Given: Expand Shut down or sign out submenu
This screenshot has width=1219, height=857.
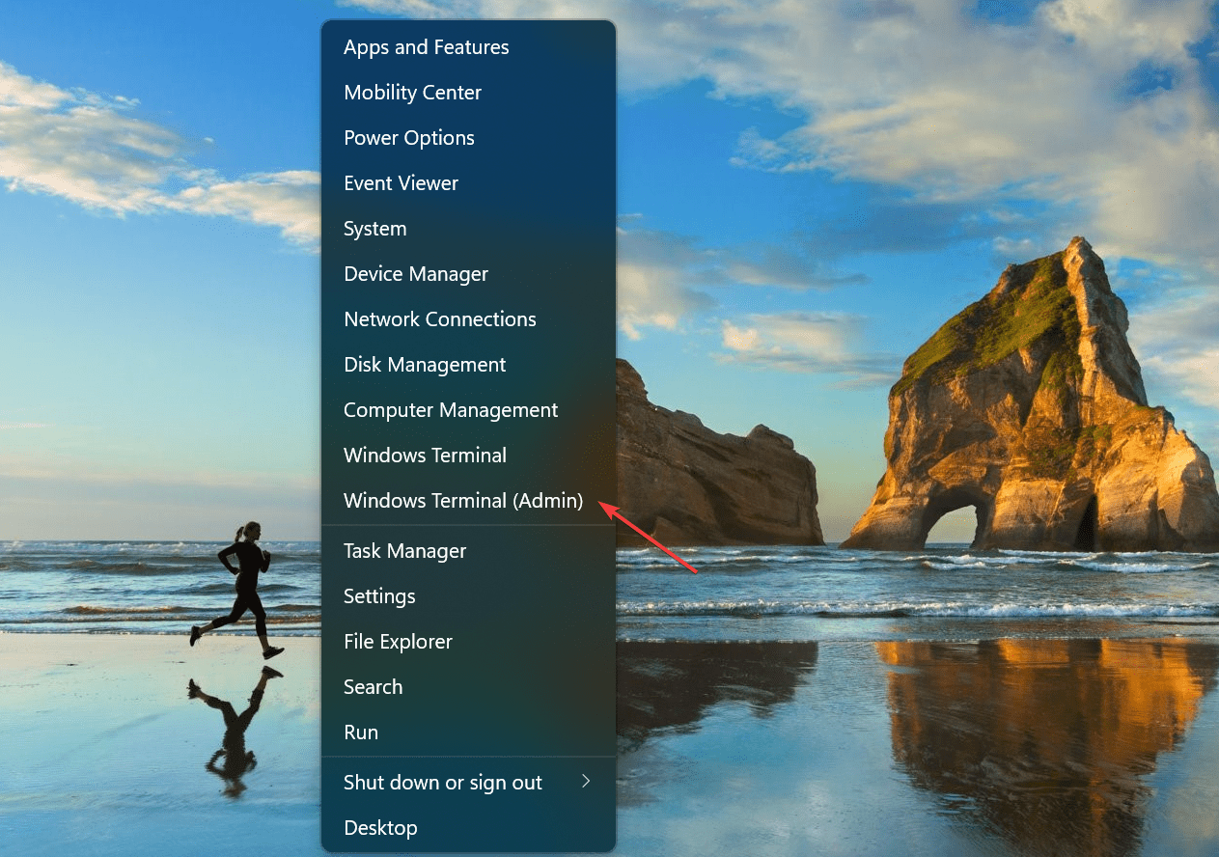Looking at the screenshot, I should tap(468, 783).
